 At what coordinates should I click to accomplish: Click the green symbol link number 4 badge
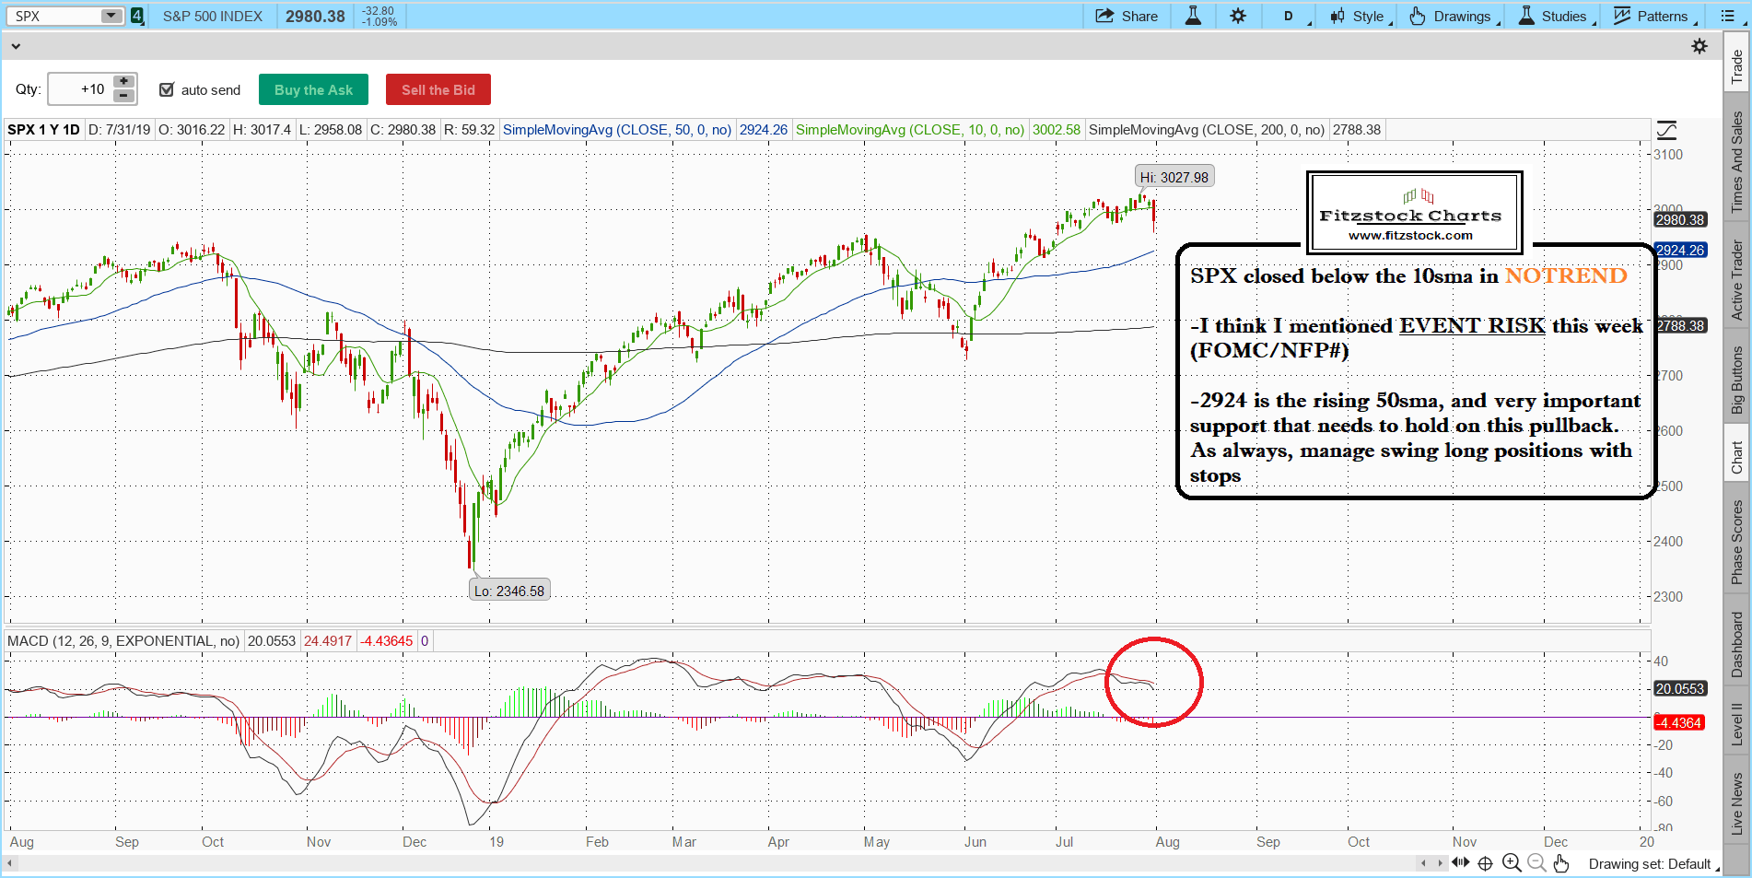tap(137, 16)
